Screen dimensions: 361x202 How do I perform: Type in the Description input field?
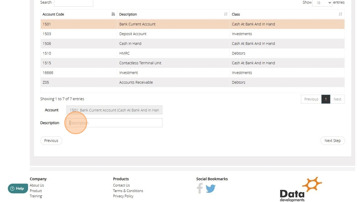pos(114,123)
